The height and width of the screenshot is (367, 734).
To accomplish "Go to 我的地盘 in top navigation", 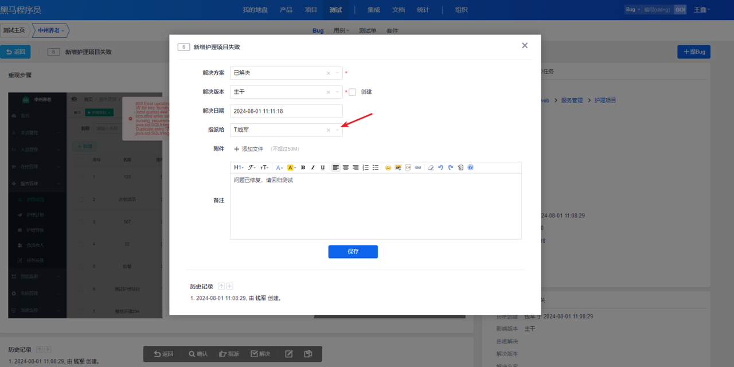I will tap(255, 10).
